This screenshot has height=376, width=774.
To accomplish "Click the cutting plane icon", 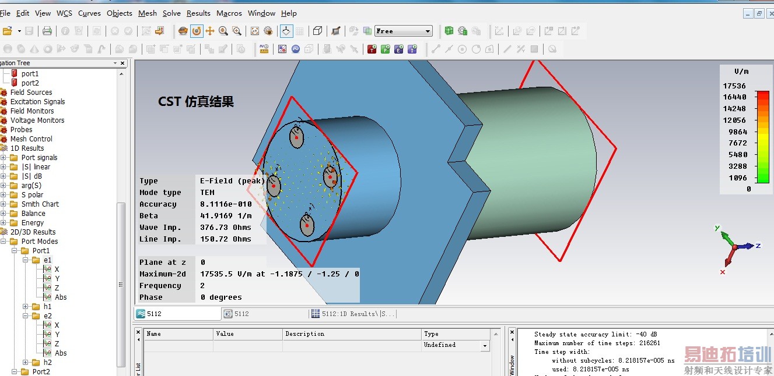I will point(336,31).
